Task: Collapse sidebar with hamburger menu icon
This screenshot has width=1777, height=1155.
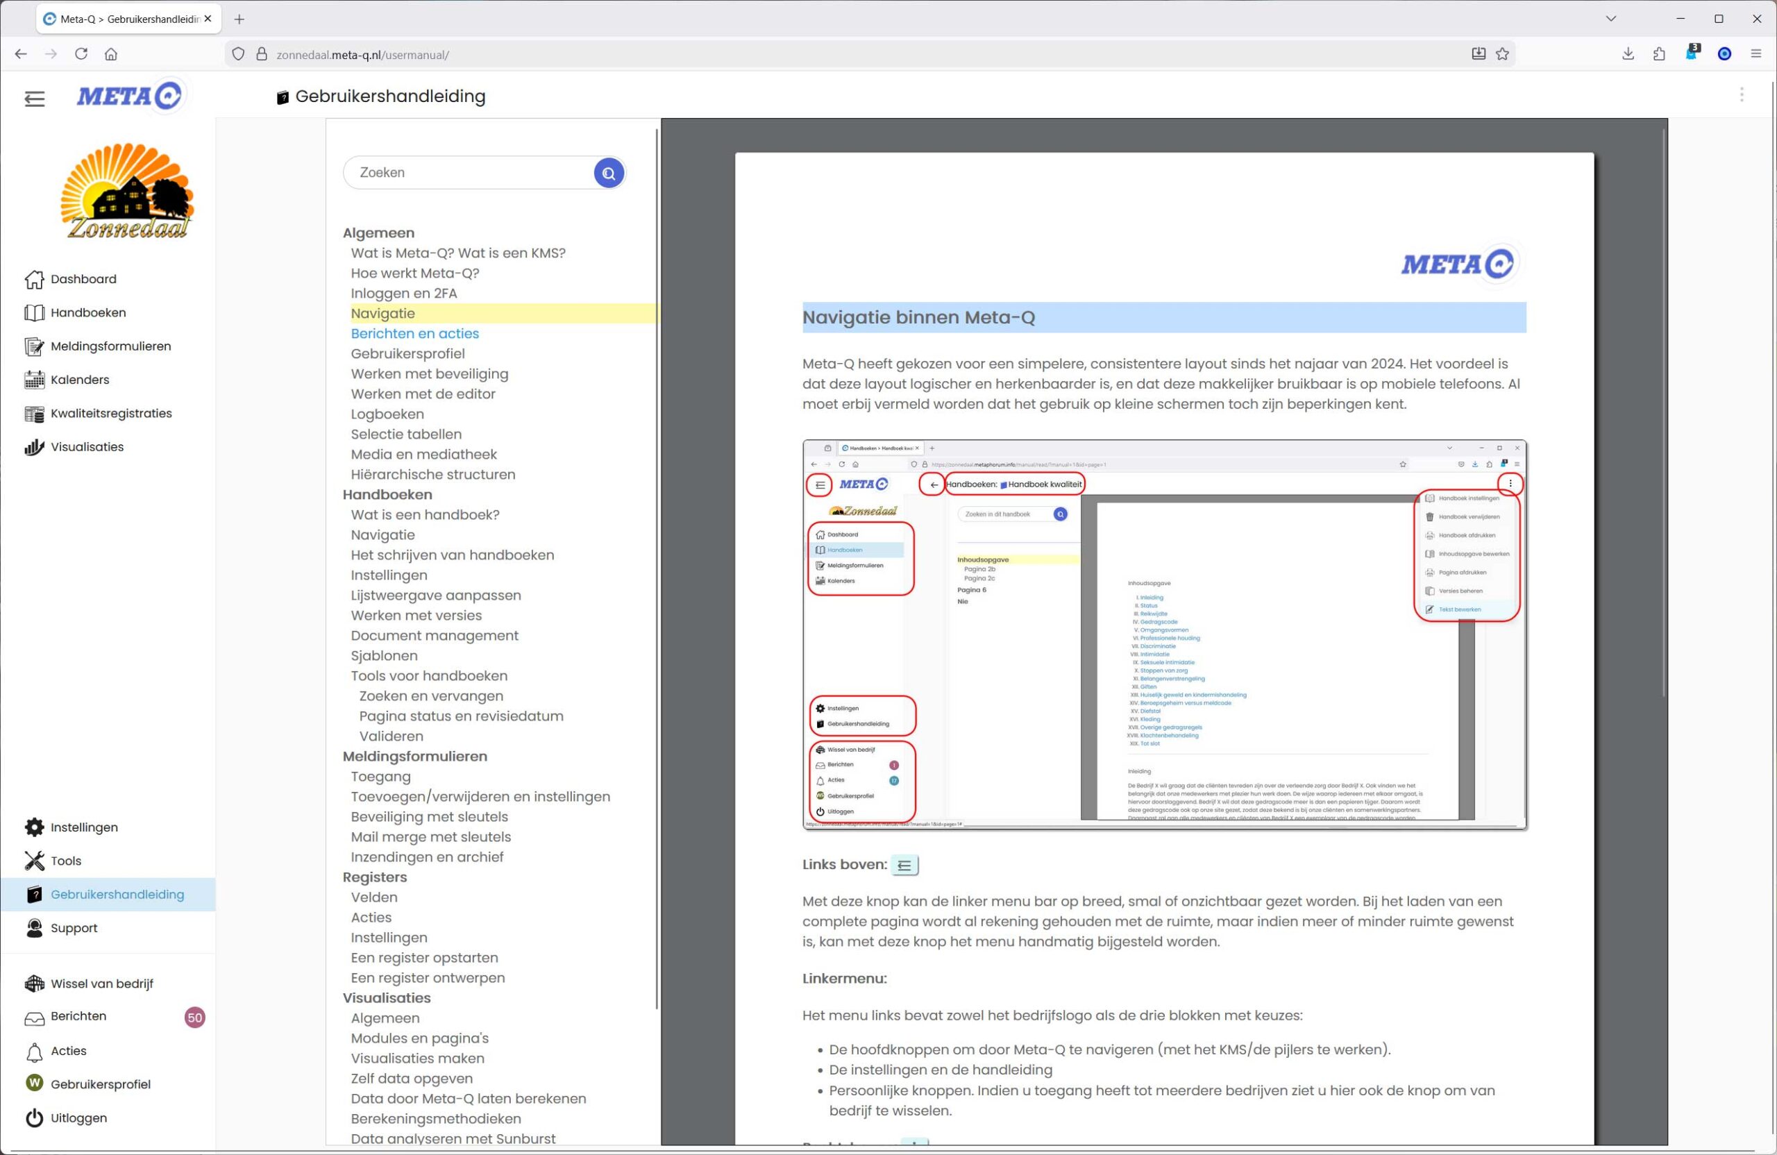Action: point(34,99)
